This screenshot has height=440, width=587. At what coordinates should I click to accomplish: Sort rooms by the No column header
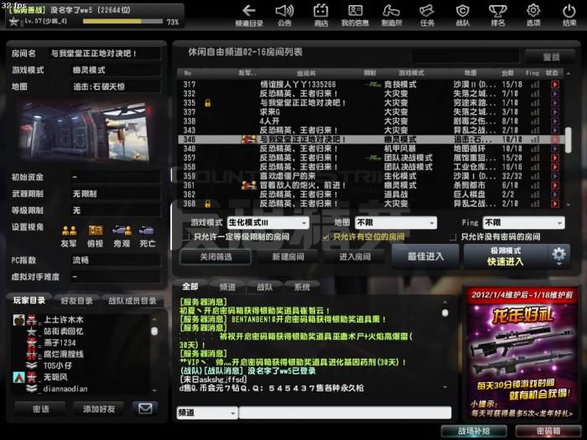tap(188, 73)
